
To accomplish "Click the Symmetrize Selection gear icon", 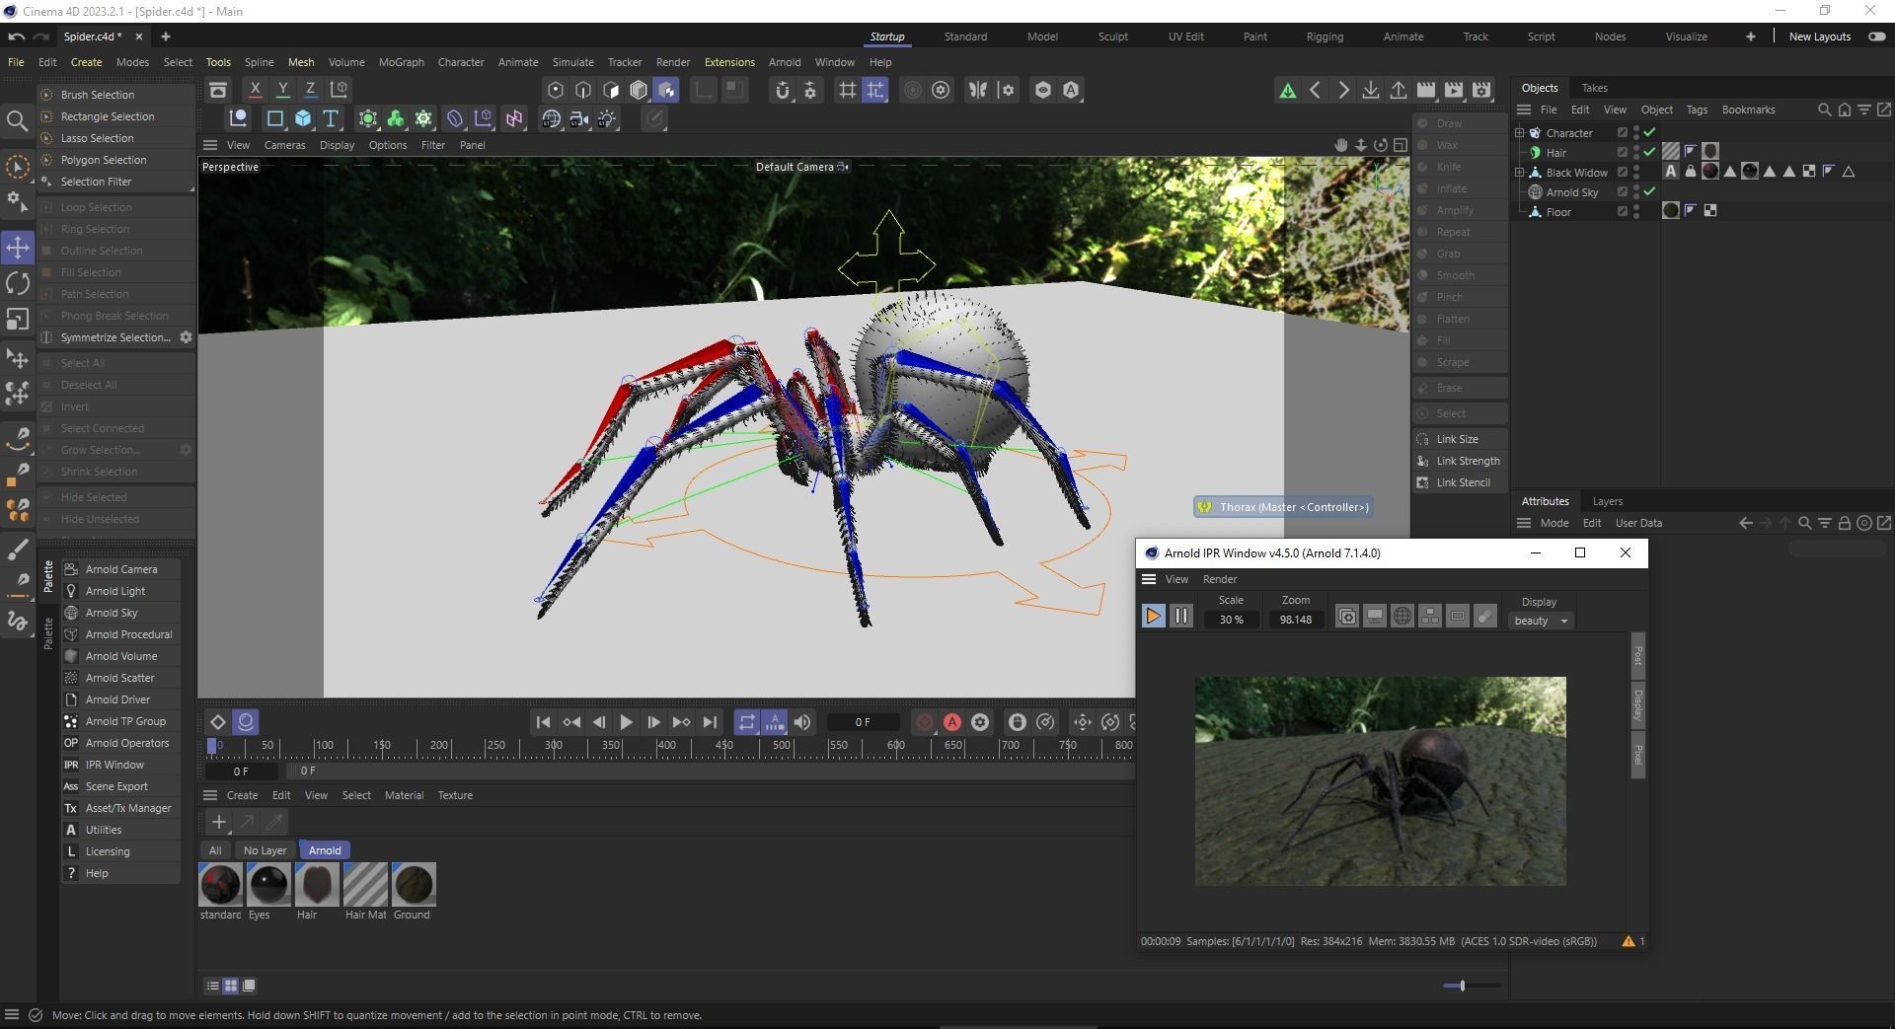I will (x=186, y=337).
